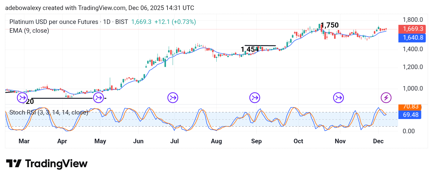Click the purple lightning event marker near December
Viewport: 433px width, 179px height.
[386, 98]
